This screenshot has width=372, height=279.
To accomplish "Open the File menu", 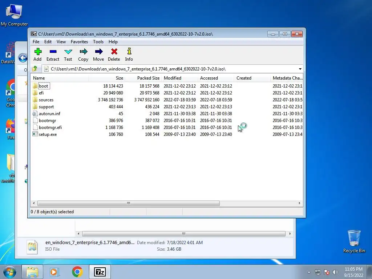I will click(36, 42).
